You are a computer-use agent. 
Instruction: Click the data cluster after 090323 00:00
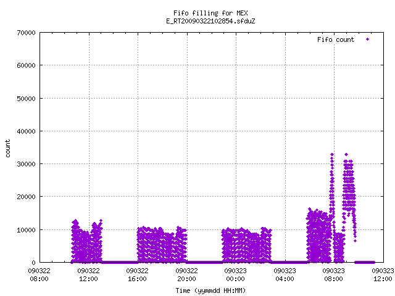click(x=247, y=245)
